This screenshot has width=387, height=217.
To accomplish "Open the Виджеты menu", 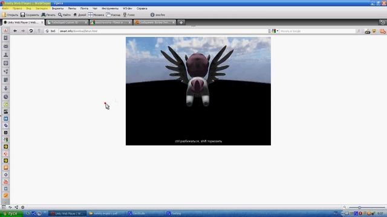I will pos(57,8).
